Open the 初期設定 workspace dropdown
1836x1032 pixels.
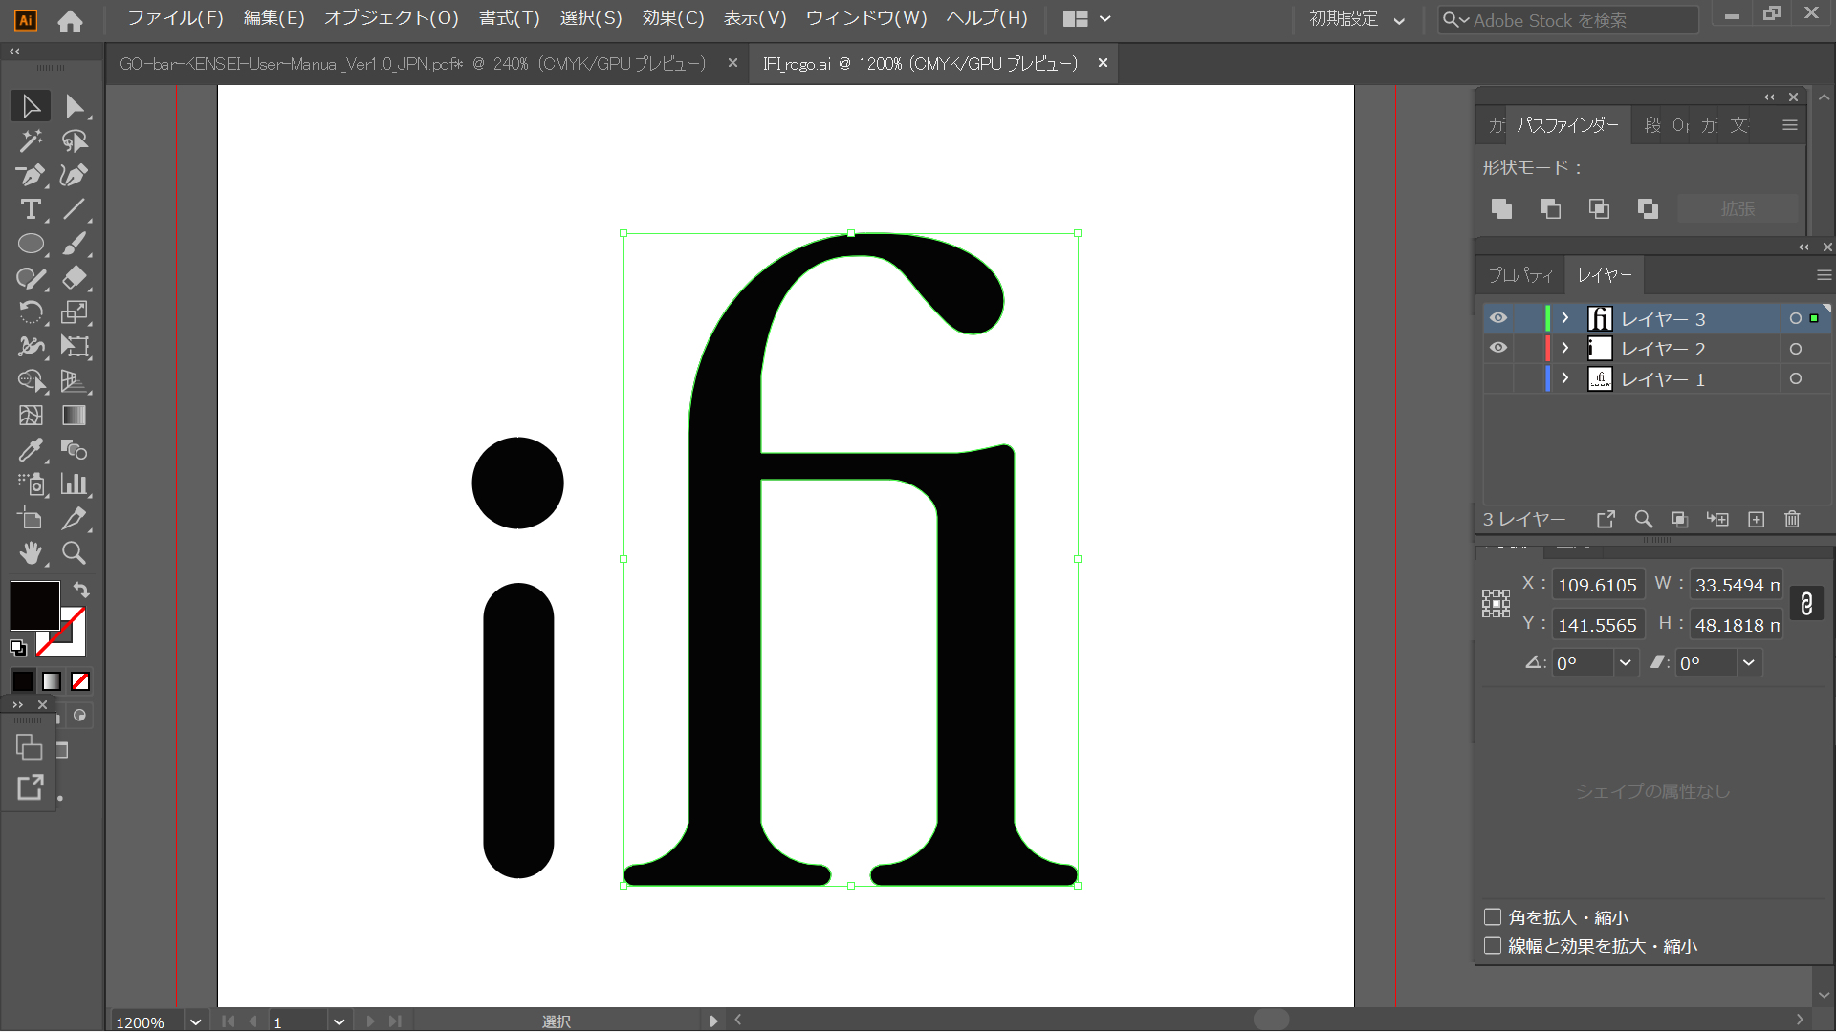tap(1356, 19)
